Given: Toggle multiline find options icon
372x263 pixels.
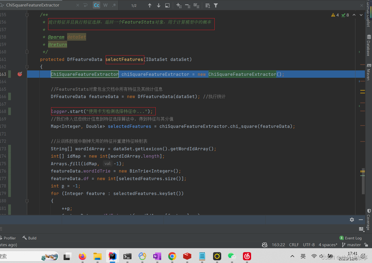Looking at the screenshot, I should (x=208, y=5).
